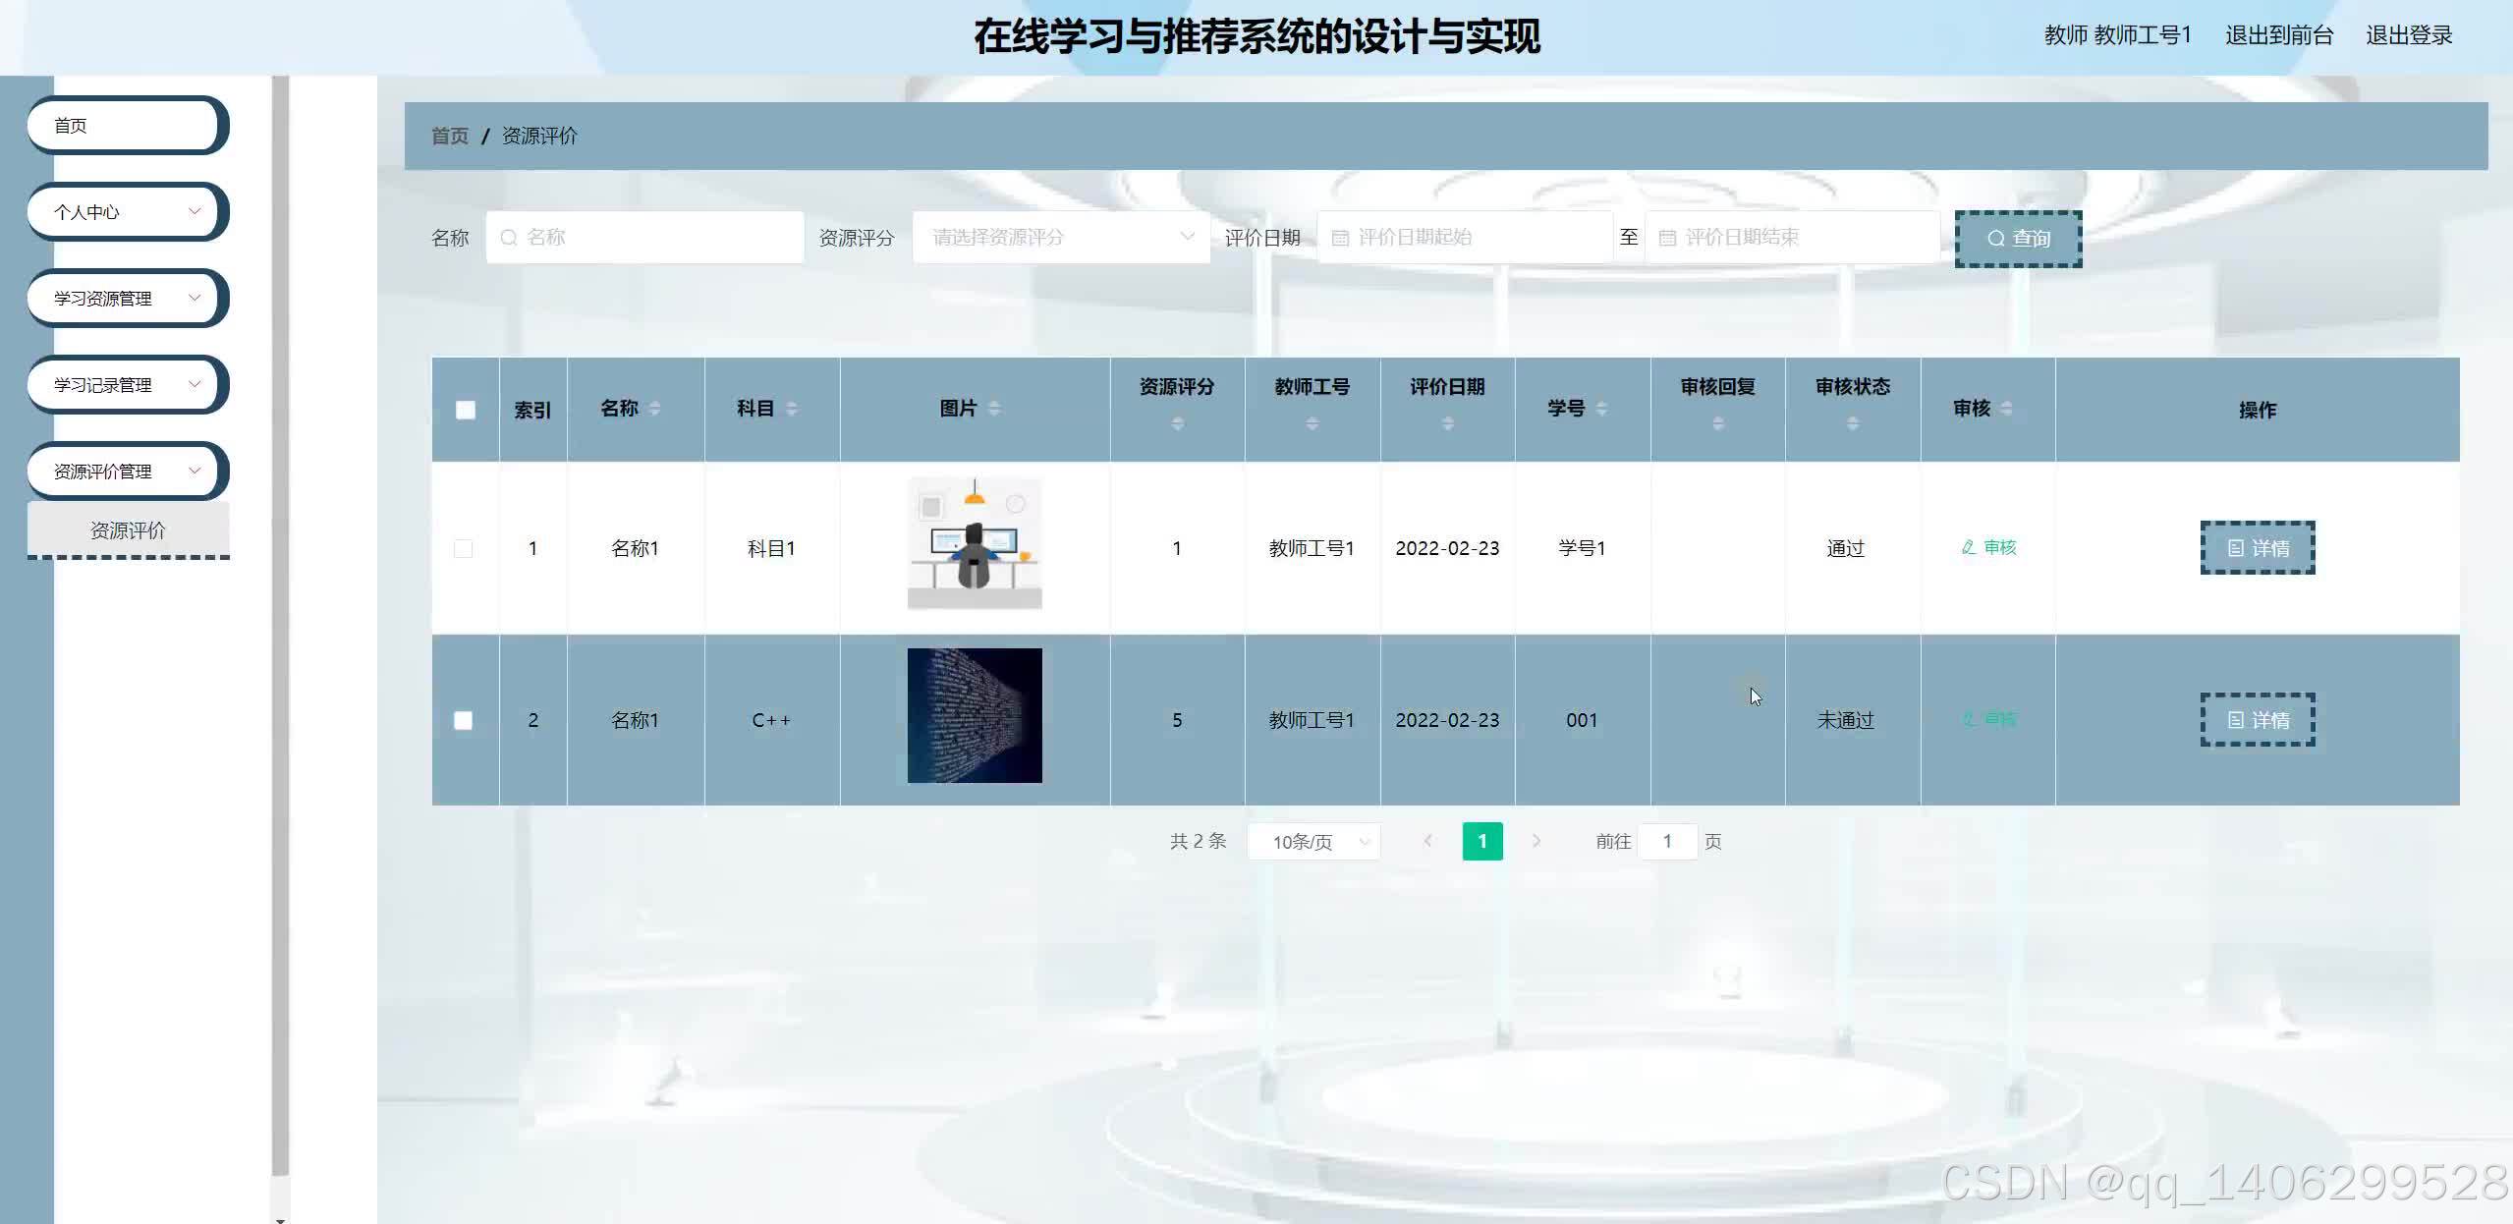The image size is (2513, 1224).
Task: Check the checkbox for the C++ row
Action: pyautogui.click(x=465, y=720)
